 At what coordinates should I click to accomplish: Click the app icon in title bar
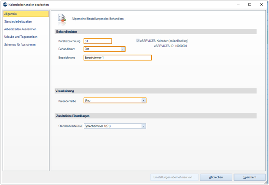(5, 5)
